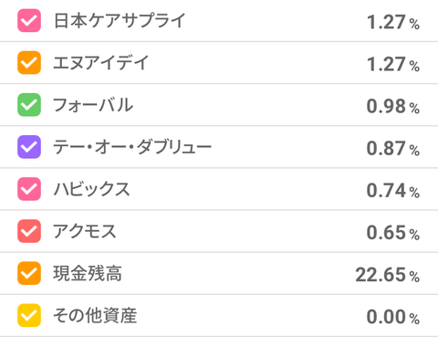
Task: Select the 日本ケアサプライ label
Action: [120, 21]
